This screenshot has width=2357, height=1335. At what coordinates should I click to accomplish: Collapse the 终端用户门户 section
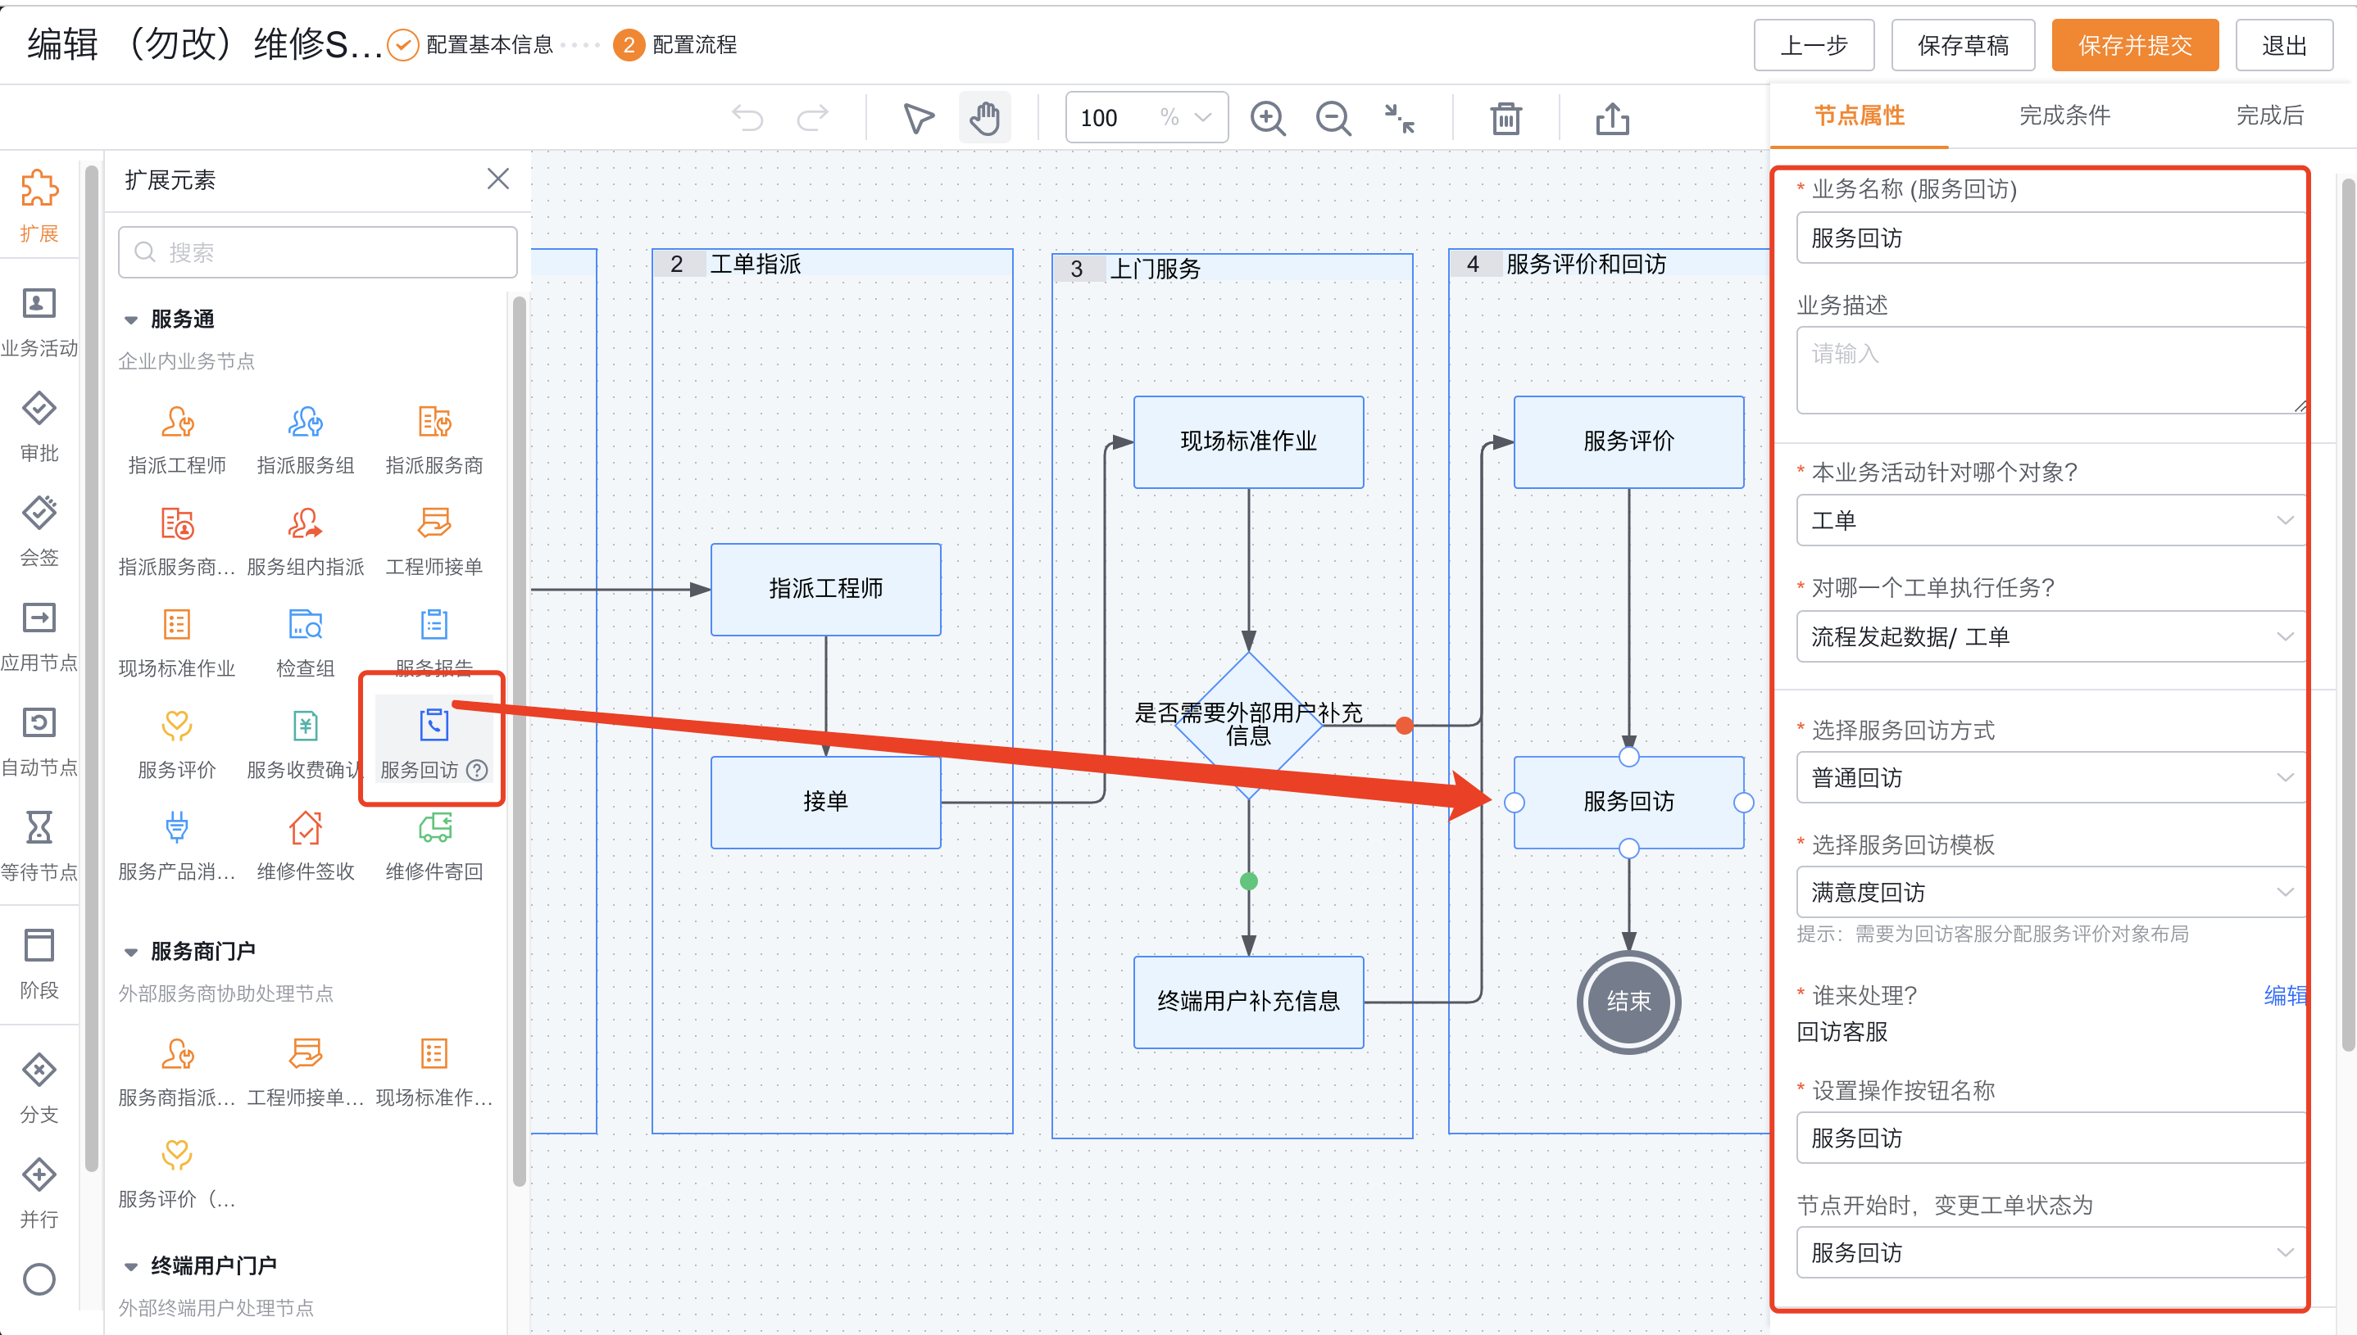(131, 1267)
